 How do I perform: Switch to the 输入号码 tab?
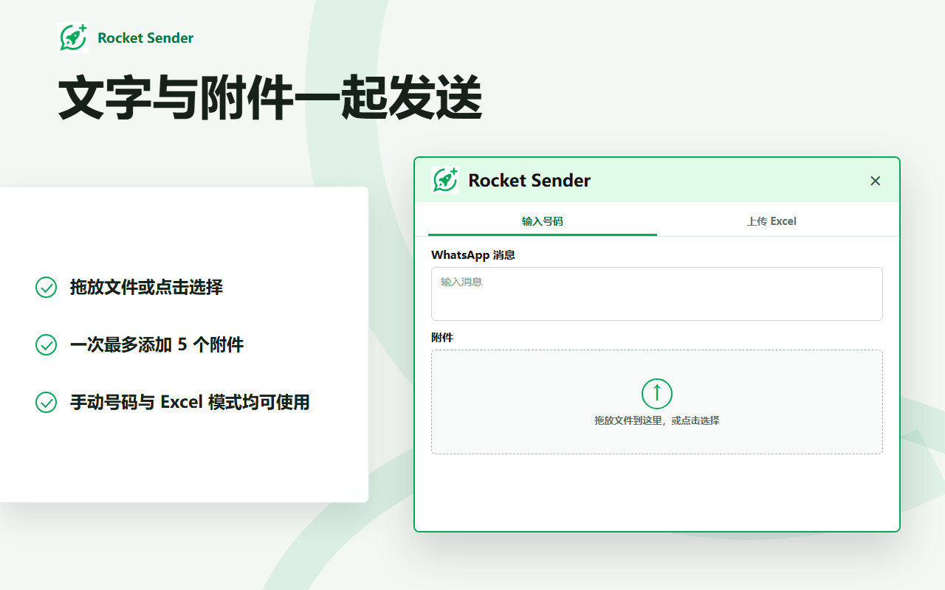(543, 221)
